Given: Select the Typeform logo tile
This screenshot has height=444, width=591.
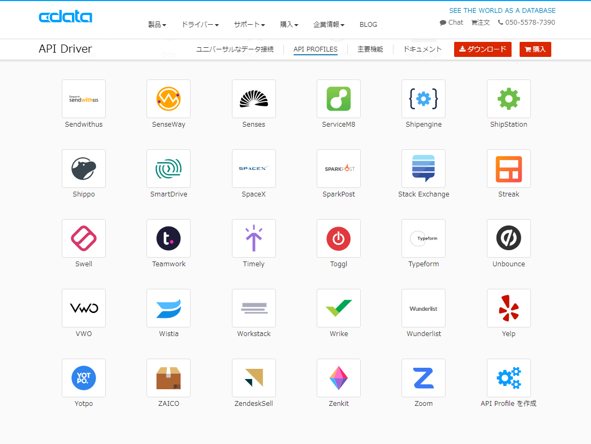Looking at the screenshot, I should (x=424, y=238).
